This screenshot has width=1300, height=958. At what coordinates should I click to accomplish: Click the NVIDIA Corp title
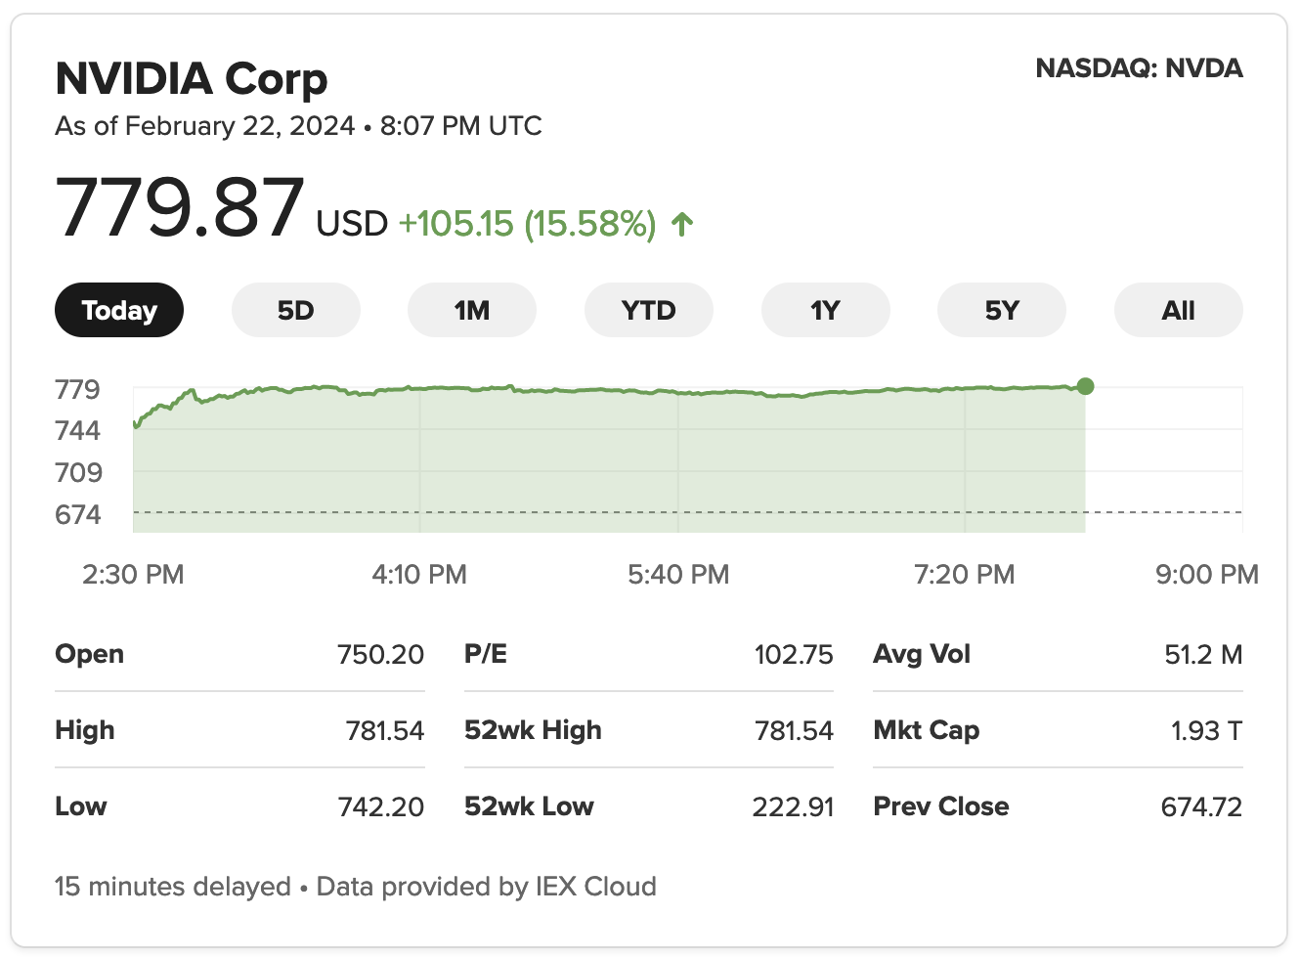click(192, 79)
